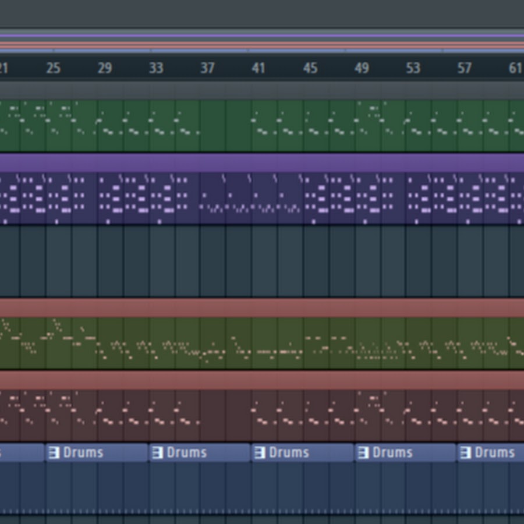The width and height of the screenshot is (524, 524).
Task: Jump to bar 41 on the timeline ruler
Action: (x=259, y=68)
